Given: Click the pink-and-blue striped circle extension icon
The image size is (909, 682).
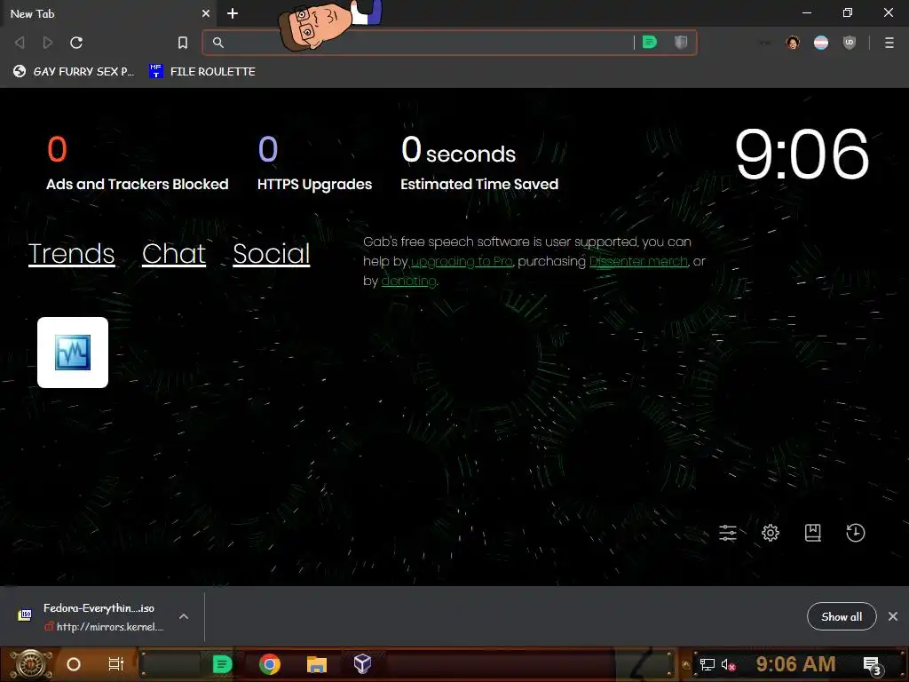Looking at the screenshot, I should 821,43.
